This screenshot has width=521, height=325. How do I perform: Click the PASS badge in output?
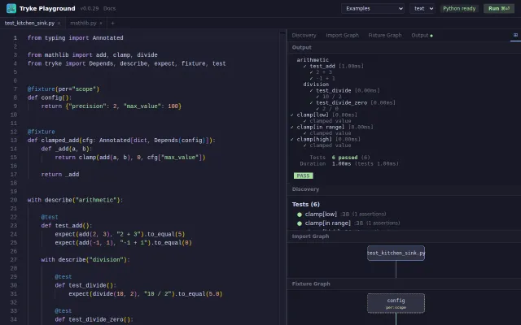point(303,175)
